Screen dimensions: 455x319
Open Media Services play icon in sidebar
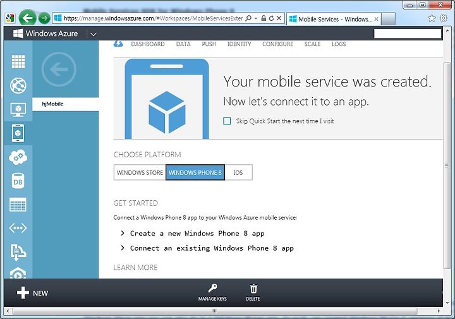pos(18,273)
